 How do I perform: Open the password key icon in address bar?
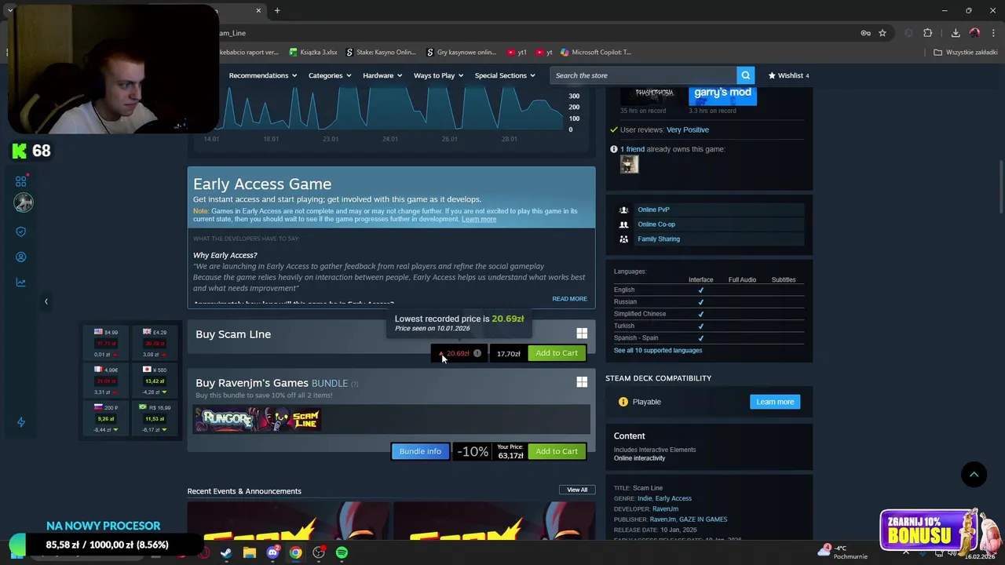pos(865,33)
